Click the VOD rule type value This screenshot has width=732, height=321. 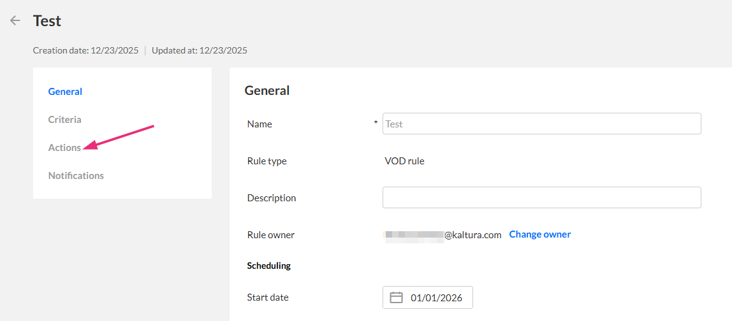click(x=404, y=161)
